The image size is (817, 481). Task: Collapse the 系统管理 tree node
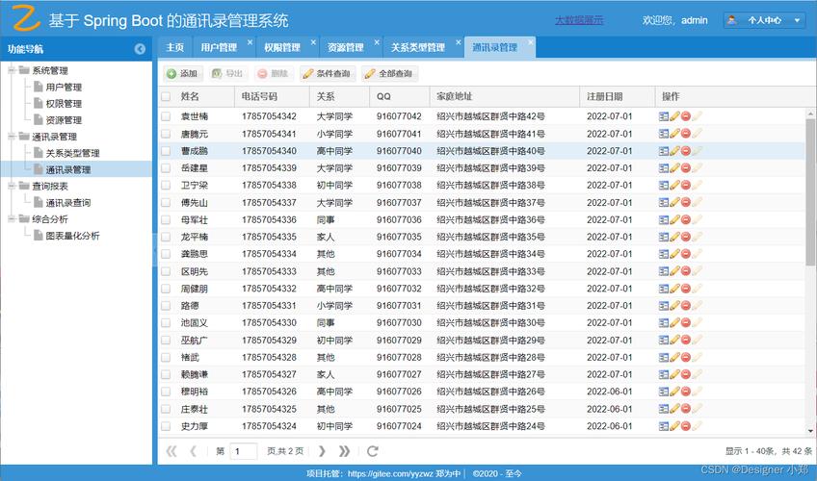pyautogui.click(x=12, y=69)
